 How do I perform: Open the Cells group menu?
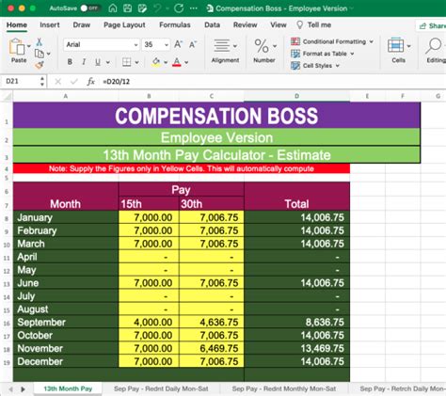pos(399,50)
